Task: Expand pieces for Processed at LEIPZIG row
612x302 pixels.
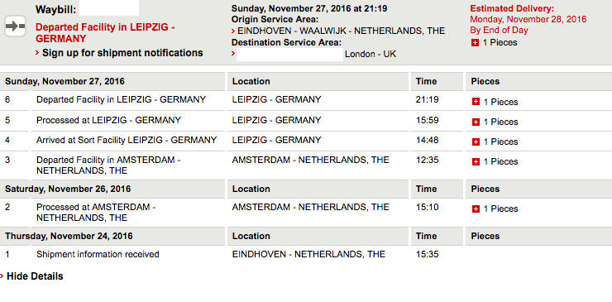Action: point(476,122)
